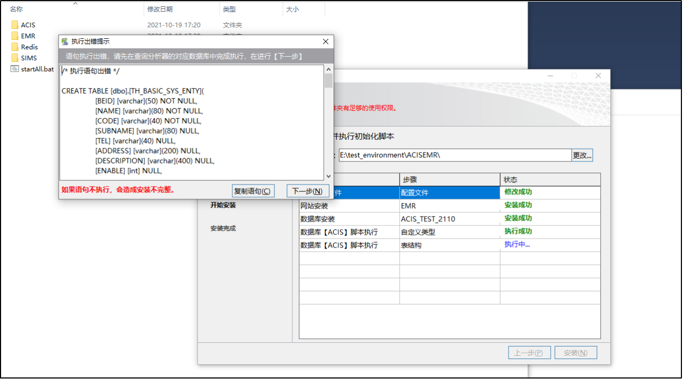683x379 pixels.
Task: Sort by 类型 column header
Action: pyautogui.click(x=229, y=9)
